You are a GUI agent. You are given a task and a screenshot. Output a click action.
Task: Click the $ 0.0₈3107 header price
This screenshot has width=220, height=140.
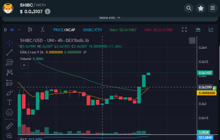(31, 11)
